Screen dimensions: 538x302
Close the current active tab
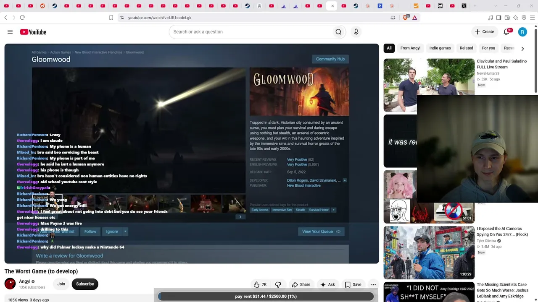point(332,6)
